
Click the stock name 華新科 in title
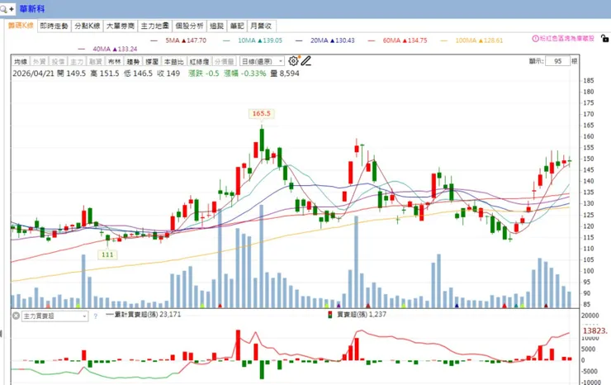(x=32, y=8)
